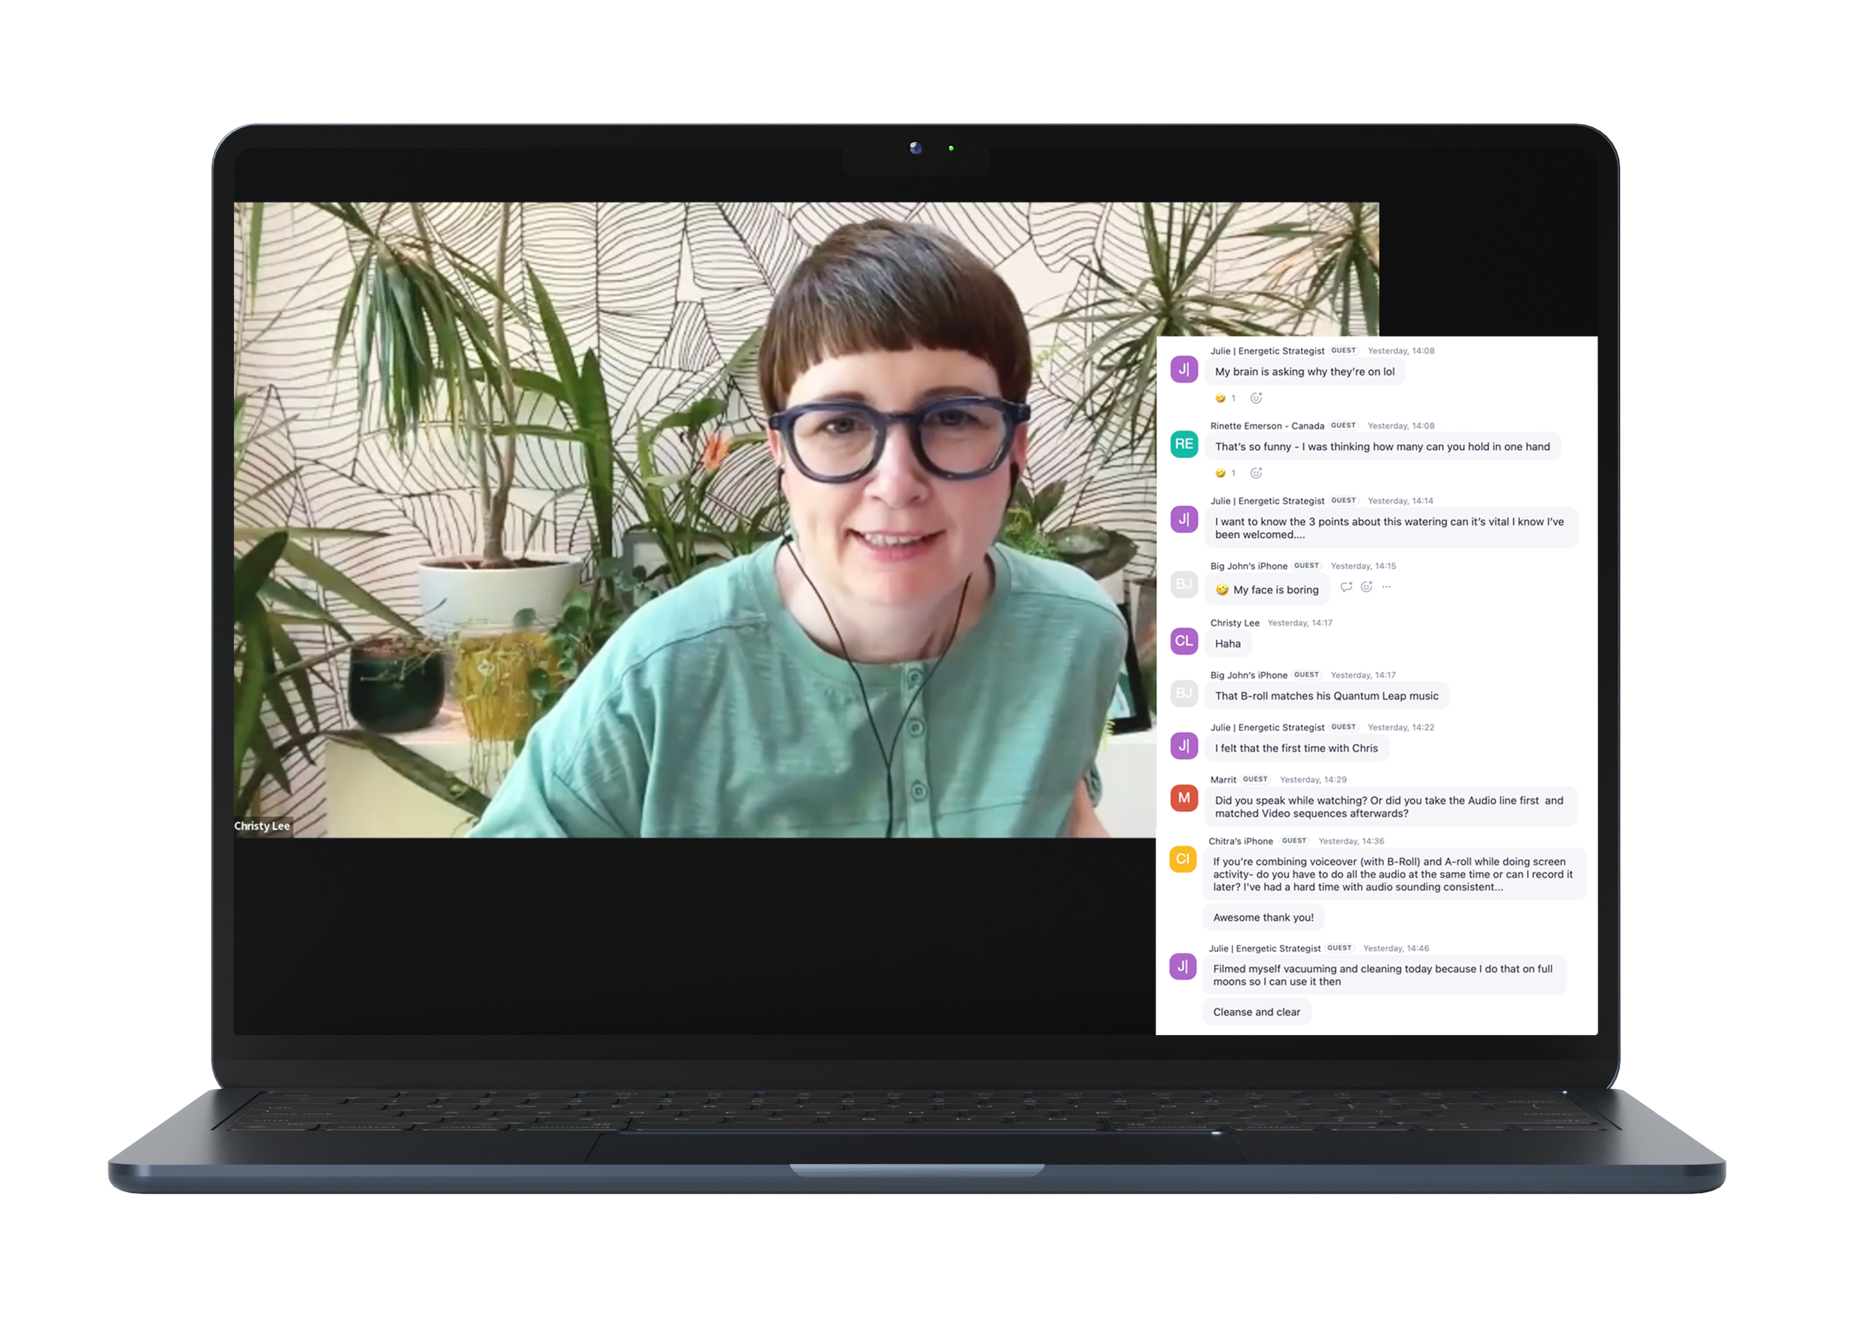Viewport: 1869px width, 1317px height.
Task: Click sender name "Marrit" in chat
Action: pyautogui.click(x=1222, y=780)
